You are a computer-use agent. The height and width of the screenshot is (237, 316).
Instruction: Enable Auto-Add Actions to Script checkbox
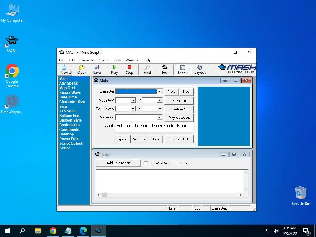[146, 163]
